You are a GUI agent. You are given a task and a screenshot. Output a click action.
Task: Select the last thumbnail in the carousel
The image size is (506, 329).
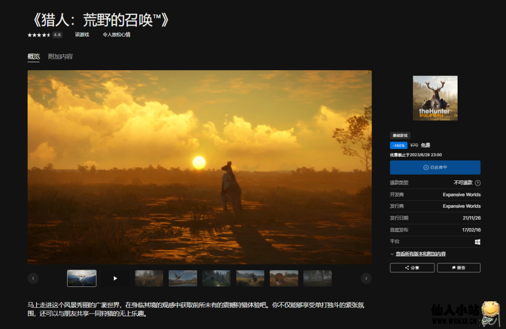click(317, 278)
